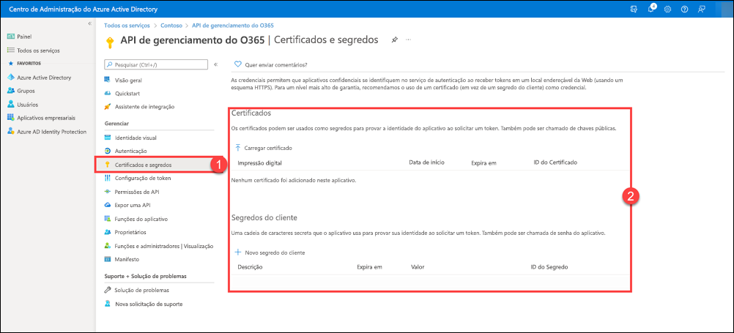Click the ID do Certificado column header
734x333 pixels.
click(x=555, y=162)
